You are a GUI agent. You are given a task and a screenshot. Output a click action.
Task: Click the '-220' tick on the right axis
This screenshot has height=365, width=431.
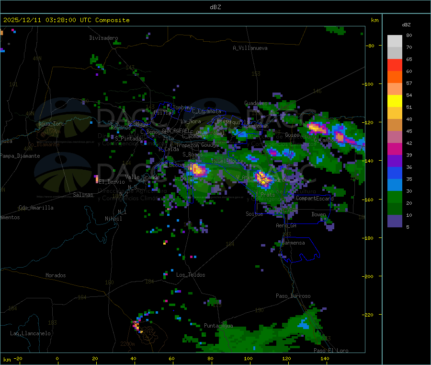(x=369, y=315)
